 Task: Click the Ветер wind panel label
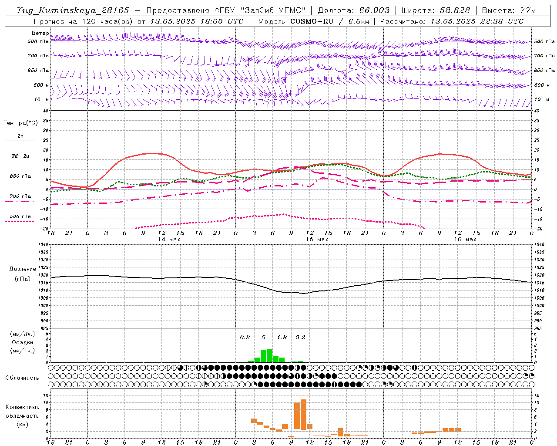pyautogui.click(x=40, y=33)
